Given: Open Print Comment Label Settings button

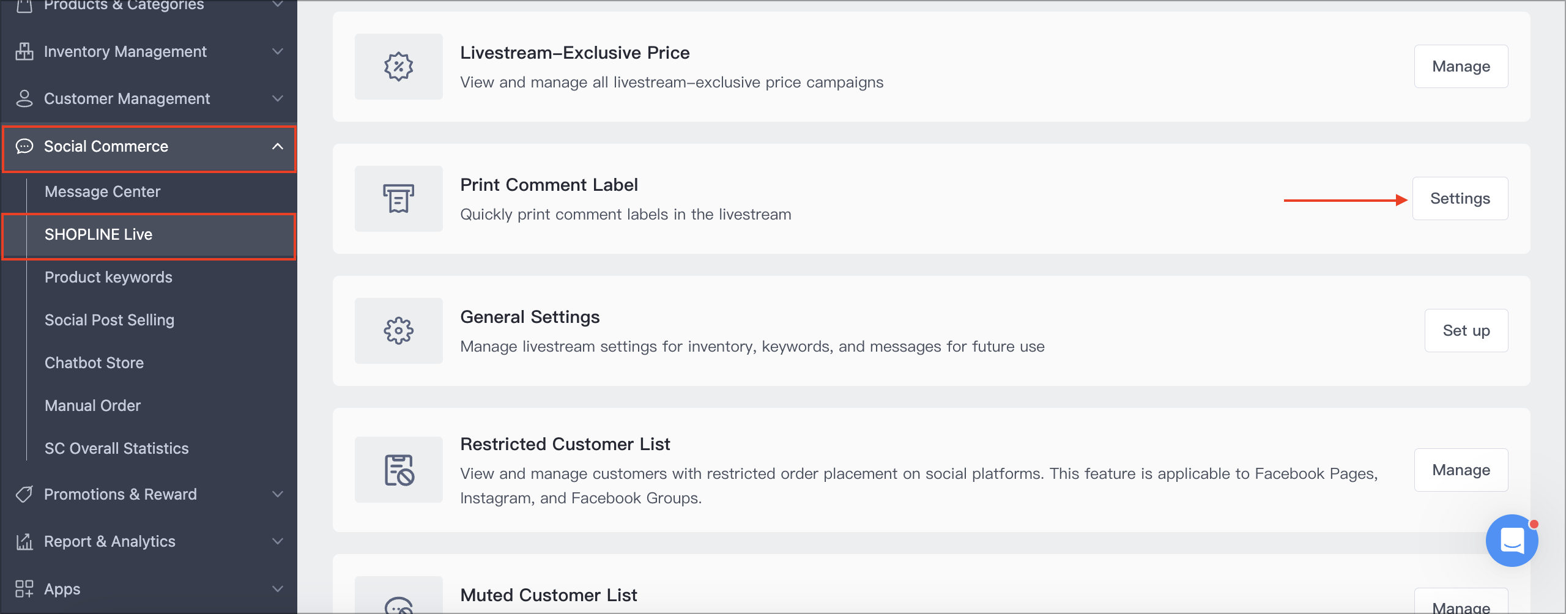Looking at the screenshot, I should (1460, 199).
